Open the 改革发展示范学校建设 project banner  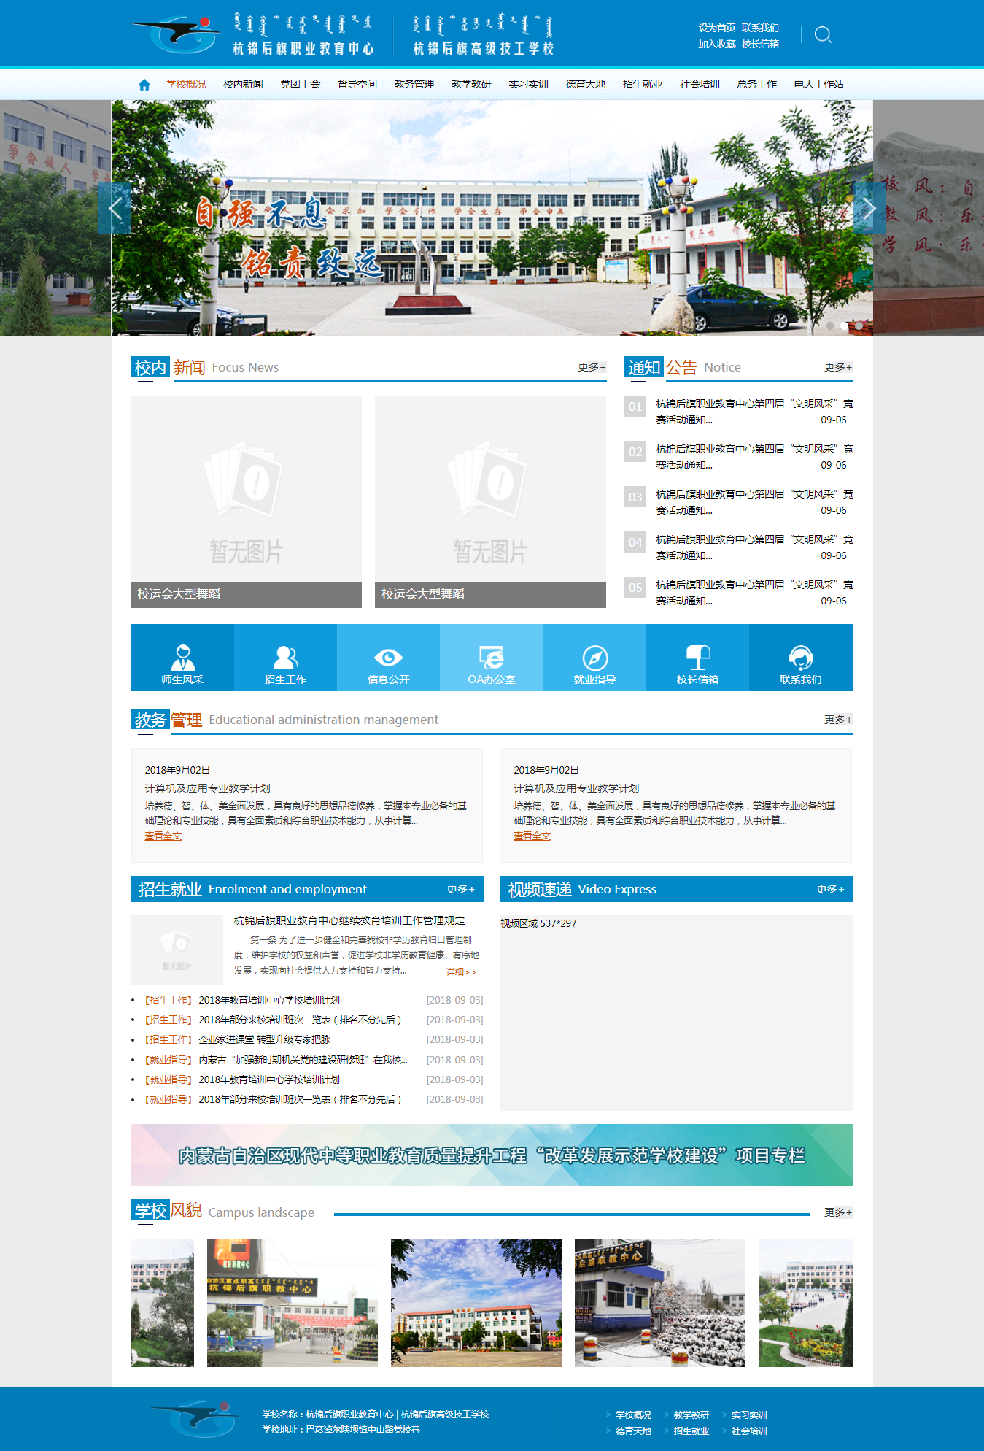(x=492, y=1155)
